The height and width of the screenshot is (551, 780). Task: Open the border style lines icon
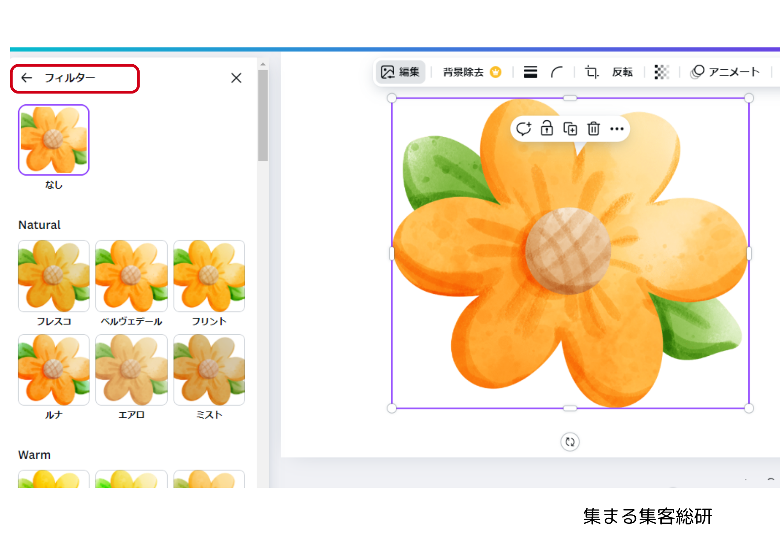click(x=530, y=72)
